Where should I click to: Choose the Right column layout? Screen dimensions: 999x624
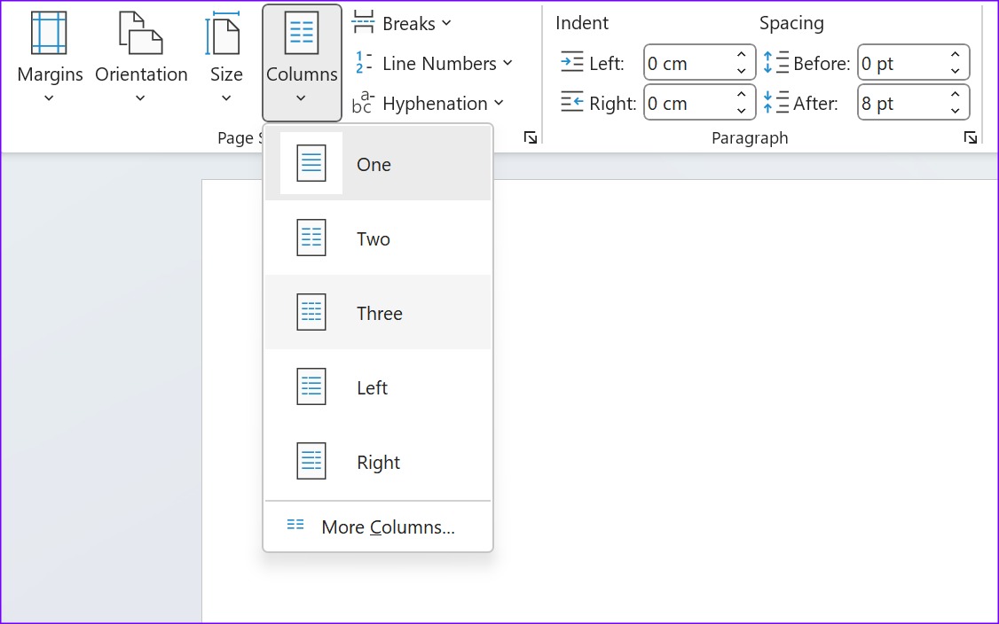coord(378,462)
